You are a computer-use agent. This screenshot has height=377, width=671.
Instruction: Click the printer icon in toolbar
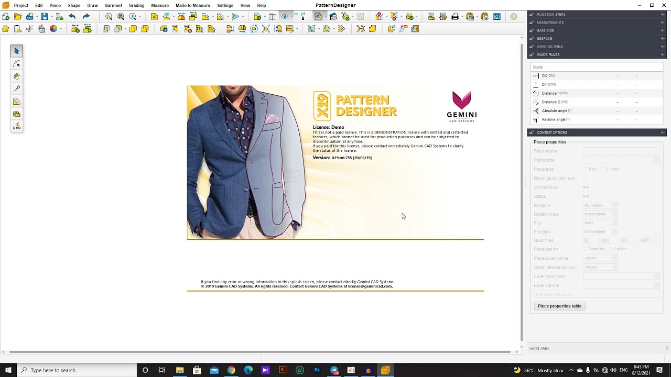(x=455, y=17)
